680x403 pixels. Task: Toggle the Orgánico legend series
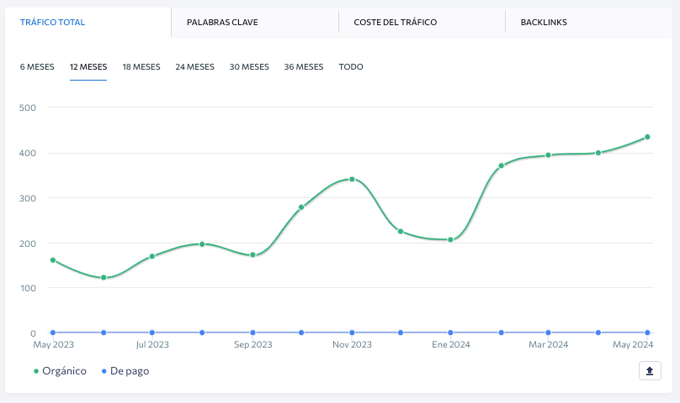[61, 371]
